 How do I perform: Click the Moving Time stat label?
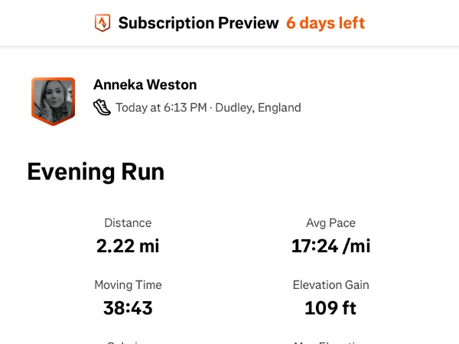click(128, 285)
